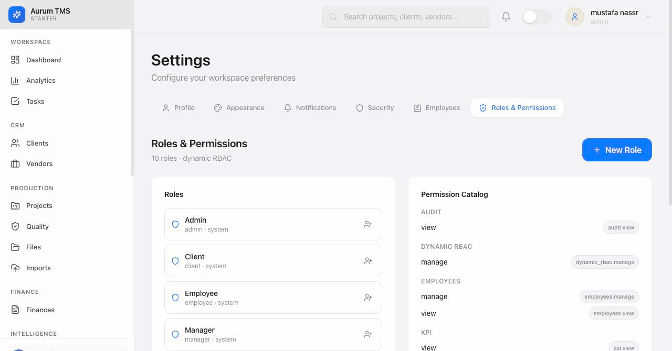Click the Aurum TMS logo icon
Viewport: 672px width, 351px height.
17,15
